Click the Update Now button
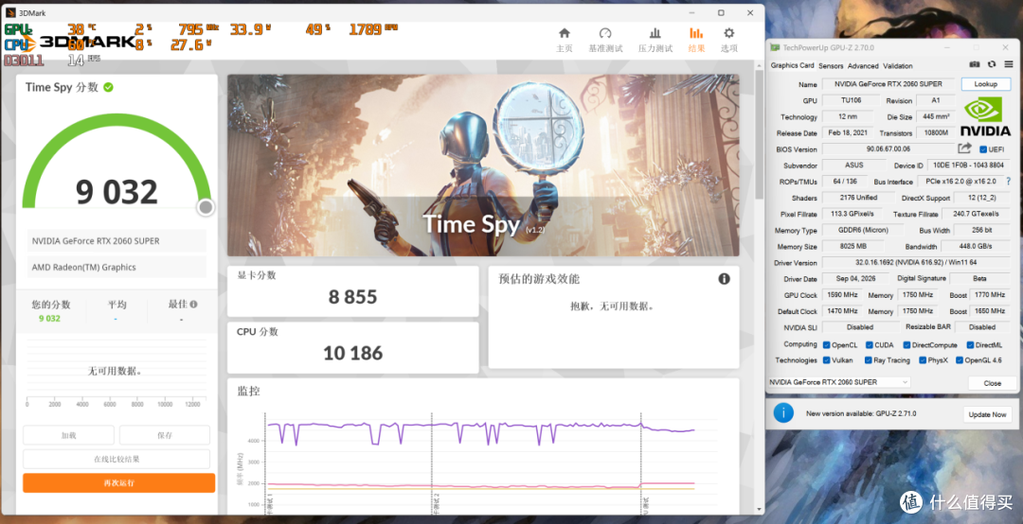The height and width of the screenshot is (524, 1023). tap(987, 414)
